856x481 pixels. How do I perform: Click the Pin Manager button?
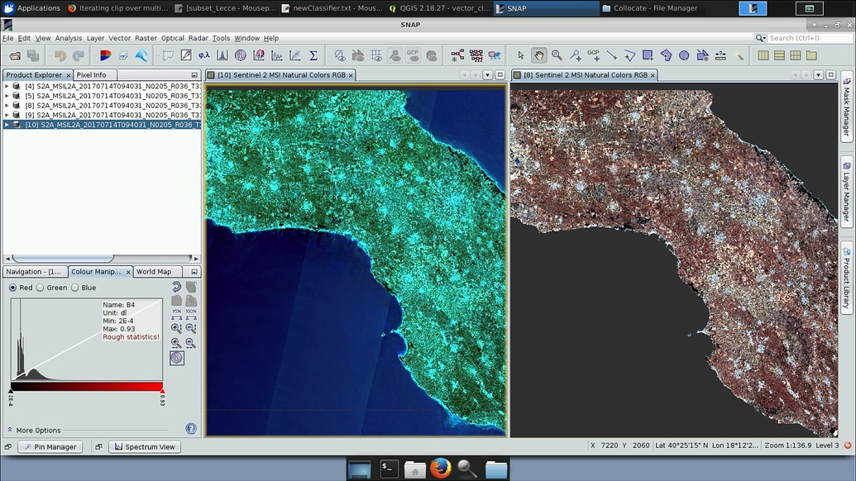pyautogui.click(x=50, y=446)
